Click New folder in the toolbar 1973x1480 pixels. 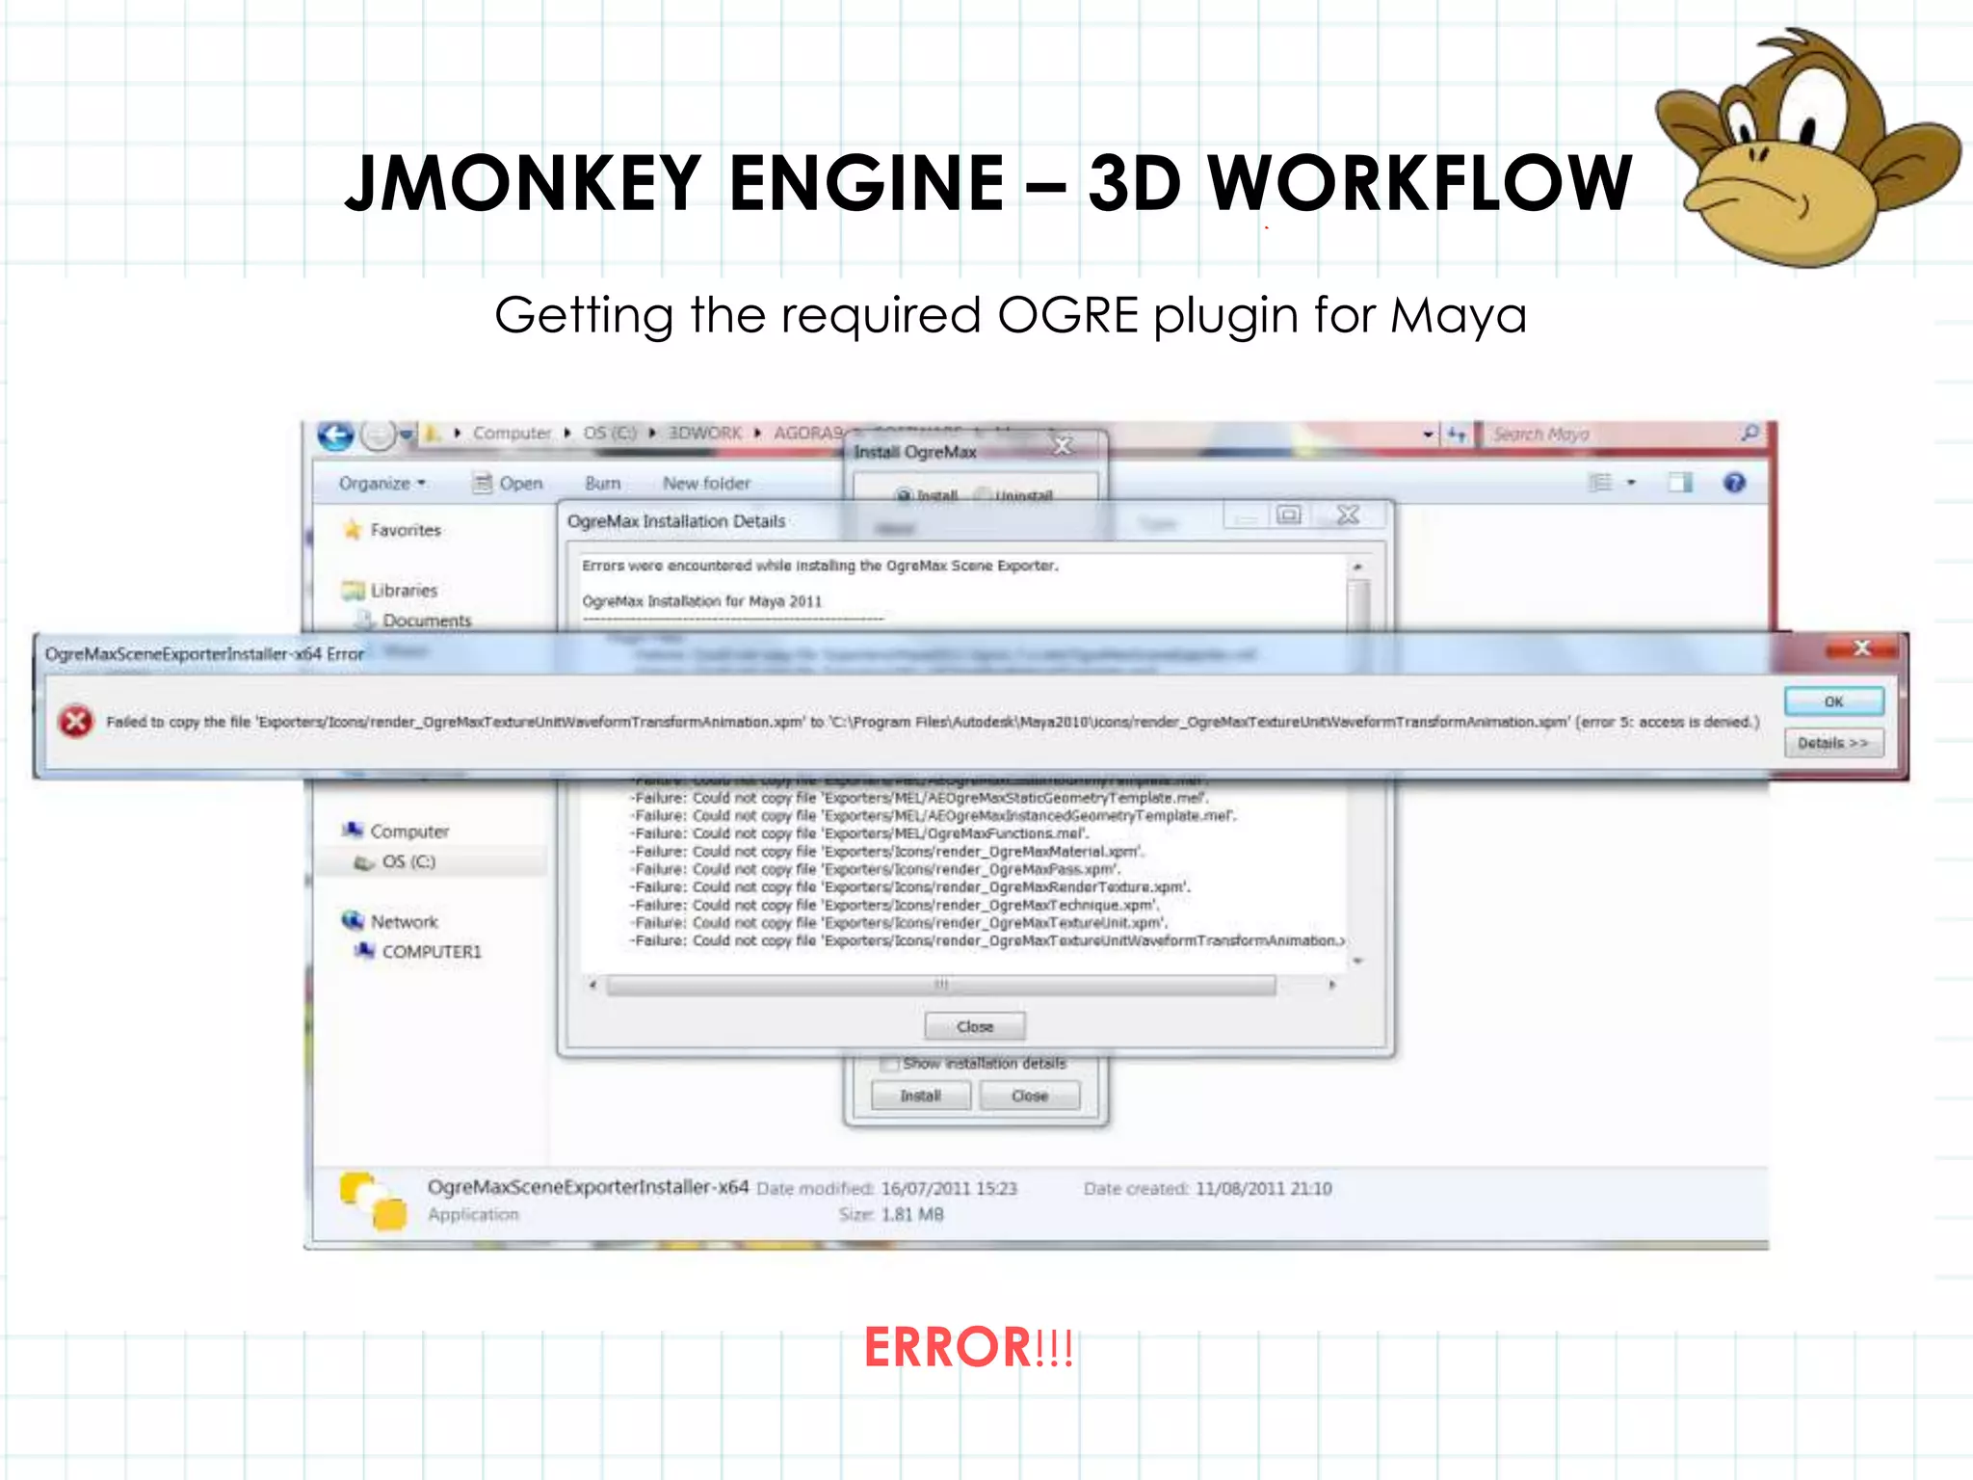point(705,484)
